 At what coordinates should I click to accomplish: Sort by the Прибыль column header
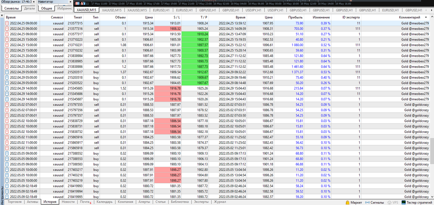pos(290,17)
